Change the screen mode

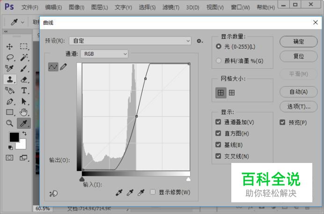click(x=23, y=158)
